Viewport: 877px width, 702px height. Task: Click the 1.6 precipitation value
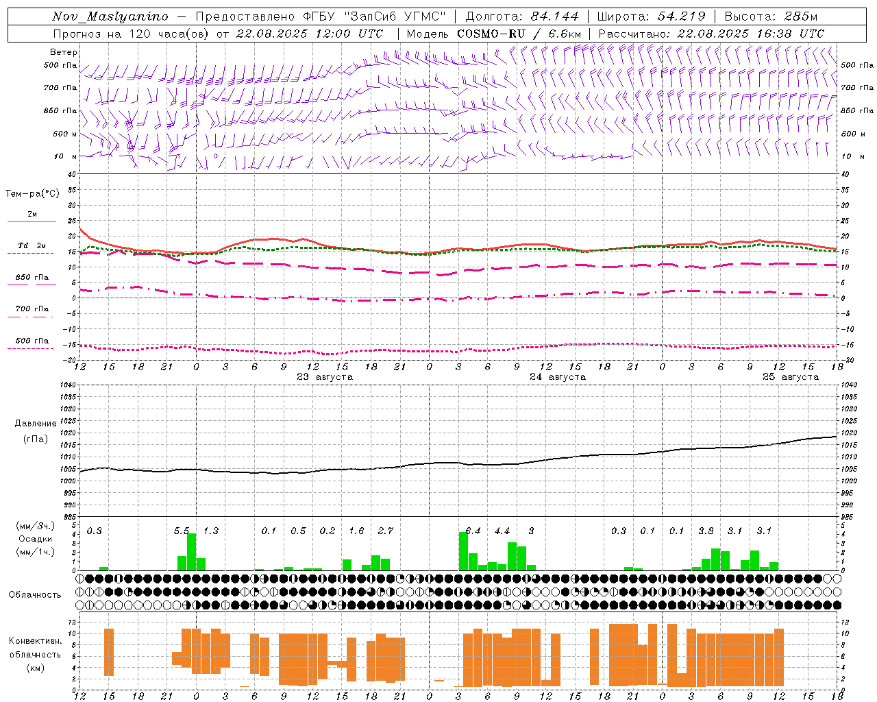356,531
